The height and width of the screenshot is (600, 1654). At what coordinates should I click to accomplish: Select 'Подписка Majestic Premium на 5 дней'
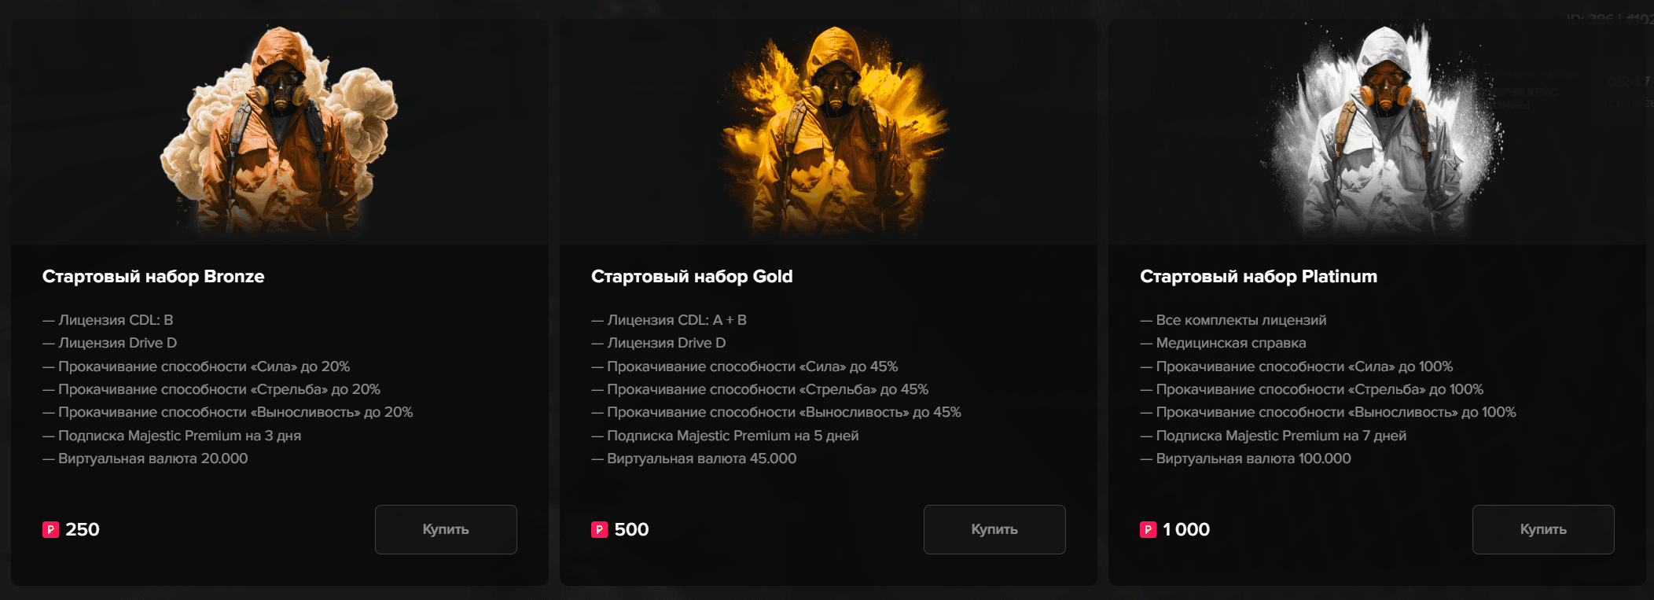point(725,436)
